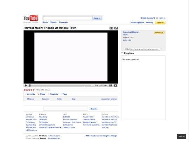
Task: Click Show locations link
Action: pos(54,136)
